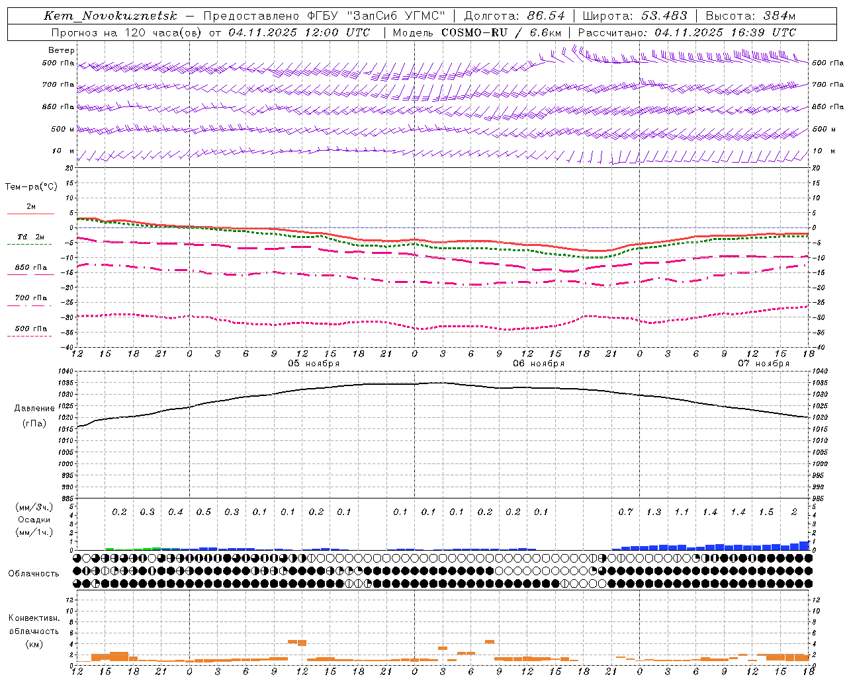847x677 pixels.
Task: Click the '06 ноября' date label
Action: pos(539,364)
